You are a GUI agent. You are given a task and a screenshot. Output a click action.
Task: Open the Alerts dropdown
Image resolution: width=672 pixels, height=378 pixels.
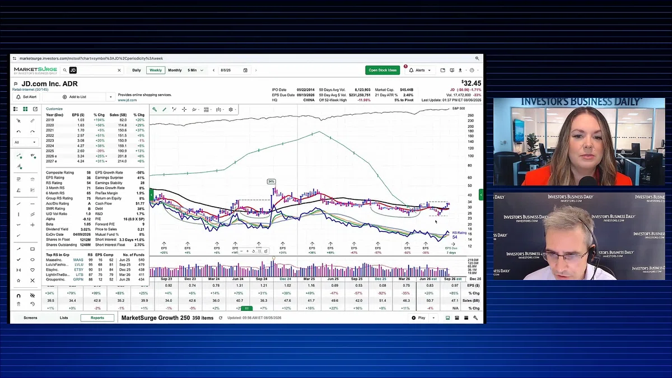(419, 71)
